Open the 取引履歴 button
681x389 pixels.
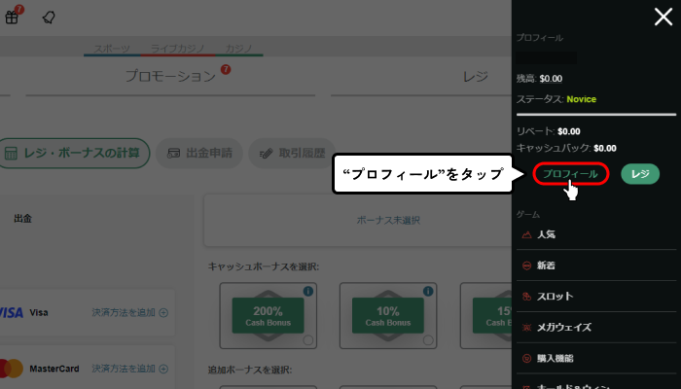[292, 154]
